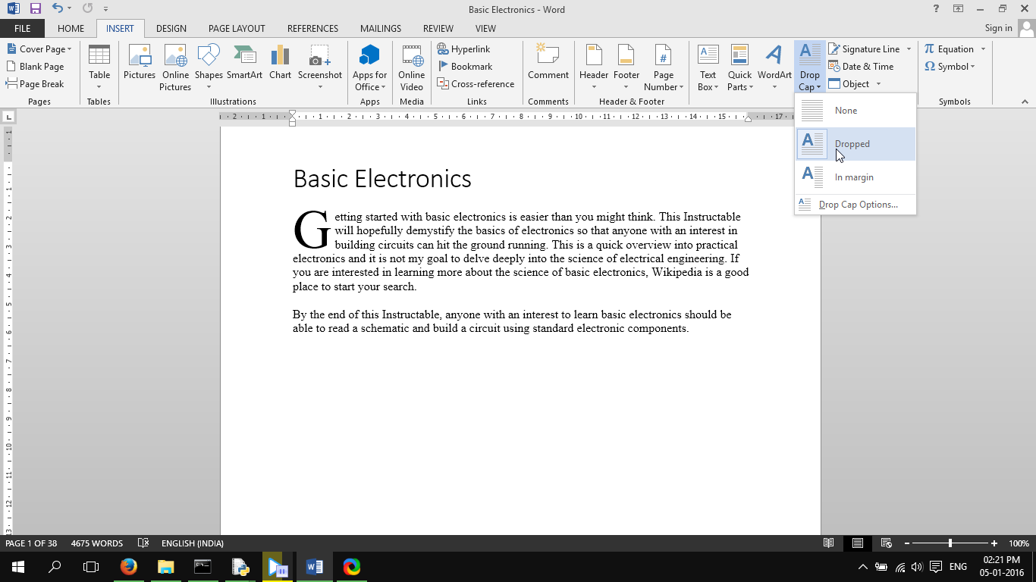Insert a Bookmark
The height and width of the screenshot is (582, 1036).
(465, 67)
